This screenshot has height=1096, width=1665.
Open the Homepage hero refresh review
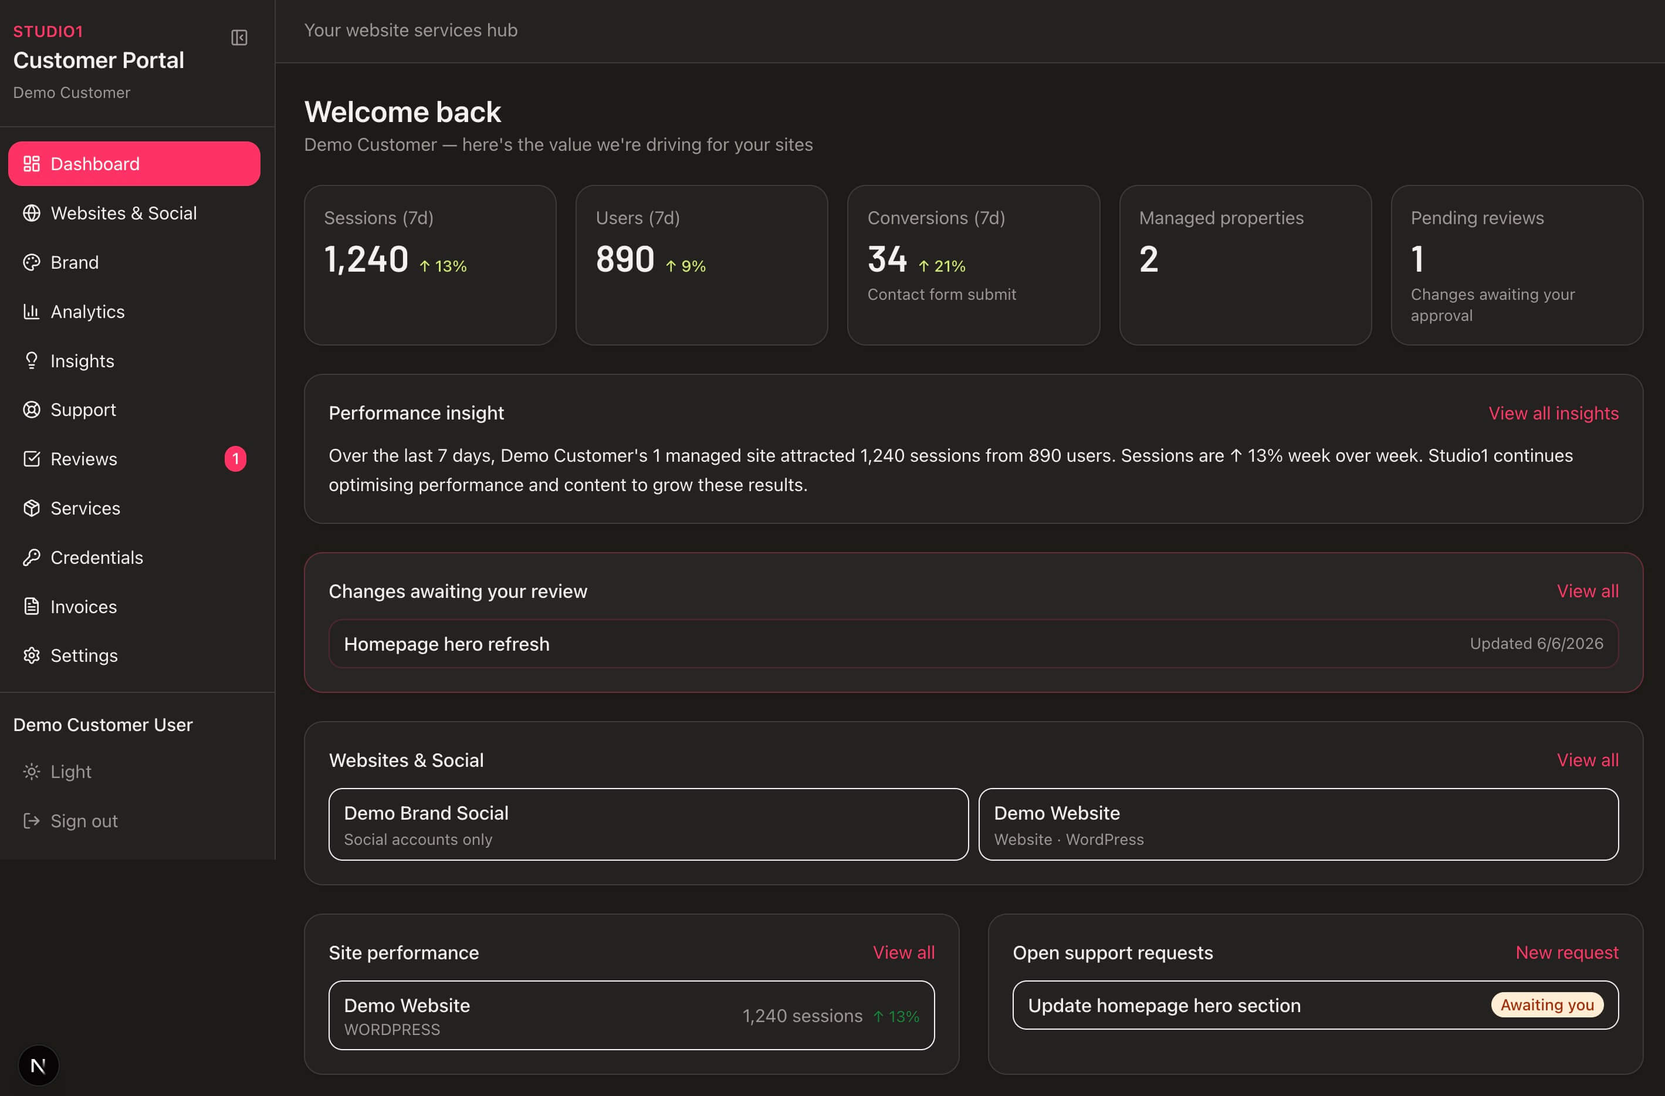click(x=973, y=644)
